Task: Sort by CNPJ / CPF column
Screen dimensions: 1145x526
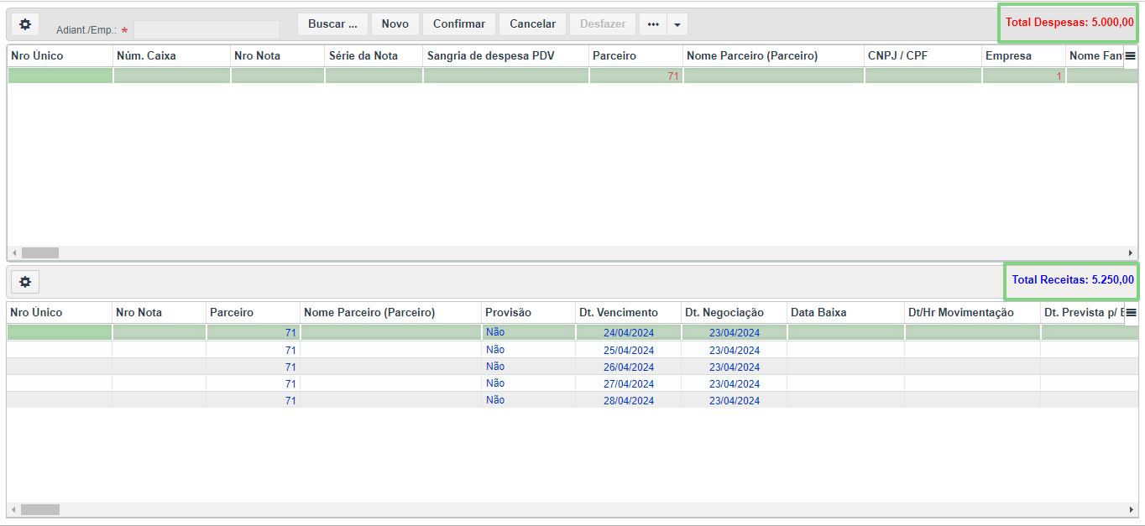Action: pyautogui.click(x=923, y=55)
